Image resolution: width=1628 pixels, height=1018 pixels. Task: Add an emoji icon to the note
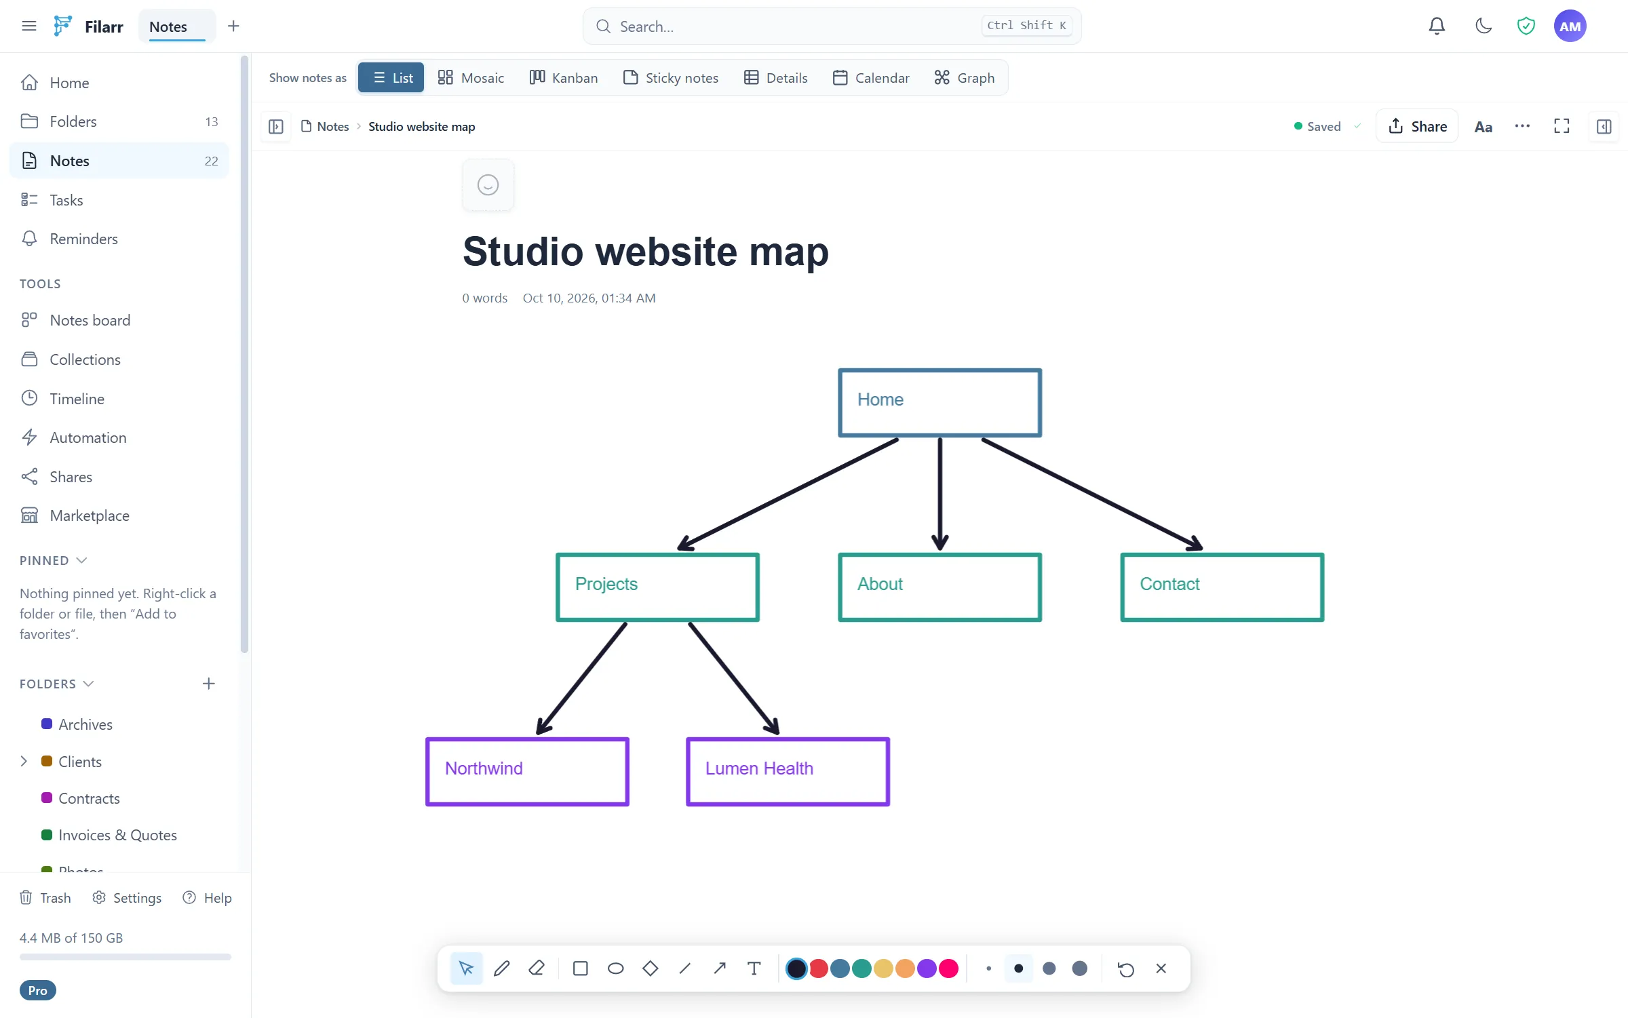488,184
